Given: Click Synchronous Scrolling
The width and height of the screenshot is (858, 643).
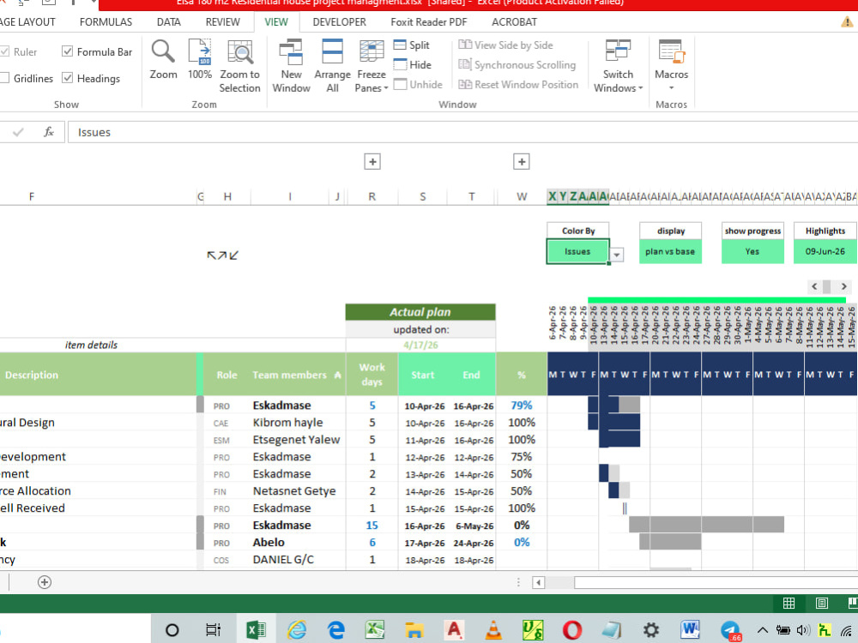Looking at the screenshot, I should (x=517, y=65).
